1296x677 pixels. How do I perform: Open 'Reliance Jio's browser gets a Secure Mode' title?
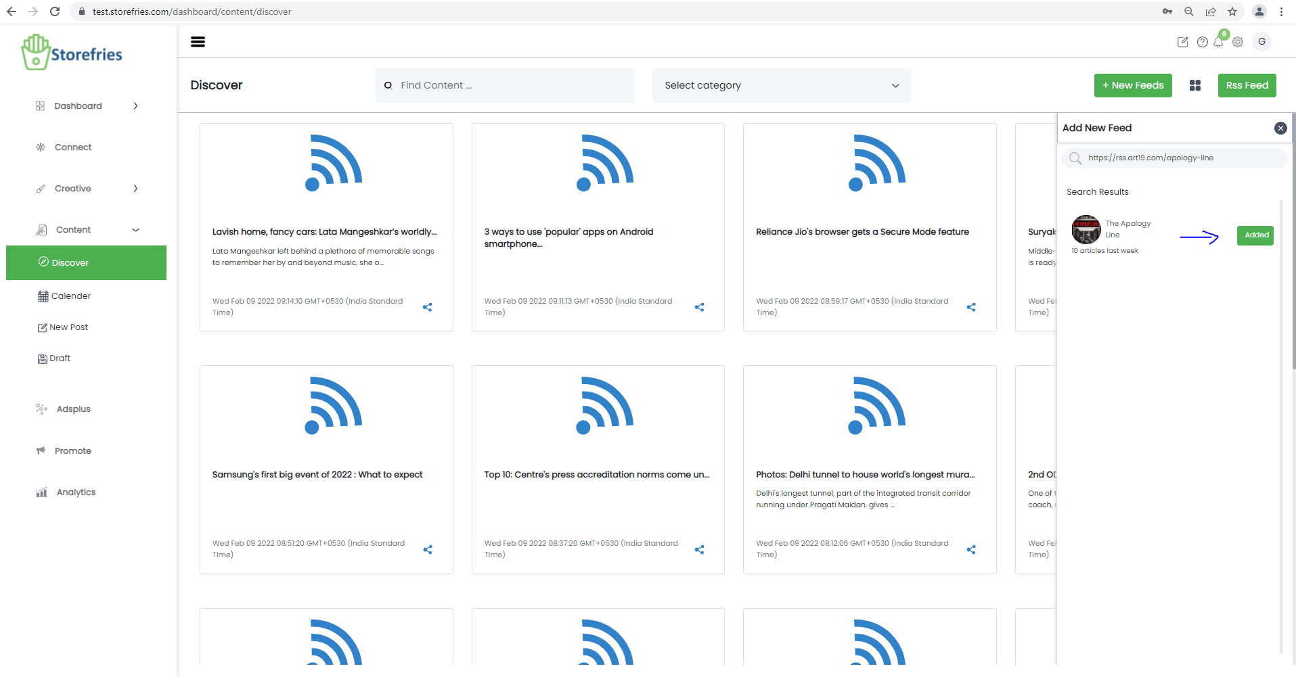click(x=863, y=232)
